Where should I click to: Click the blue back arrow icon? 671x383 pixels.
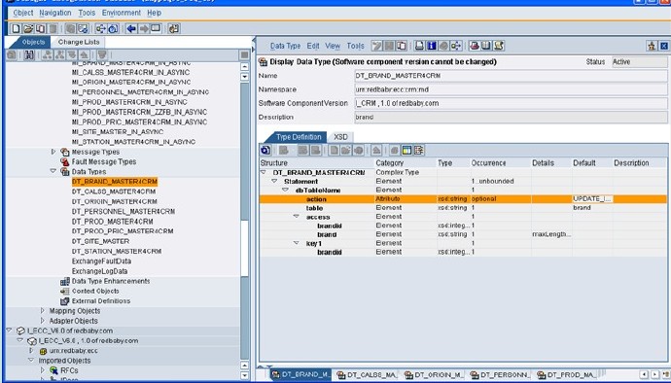[131, 28]
